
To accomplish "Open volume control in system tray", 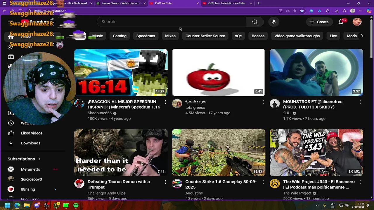I will [347, 205].
